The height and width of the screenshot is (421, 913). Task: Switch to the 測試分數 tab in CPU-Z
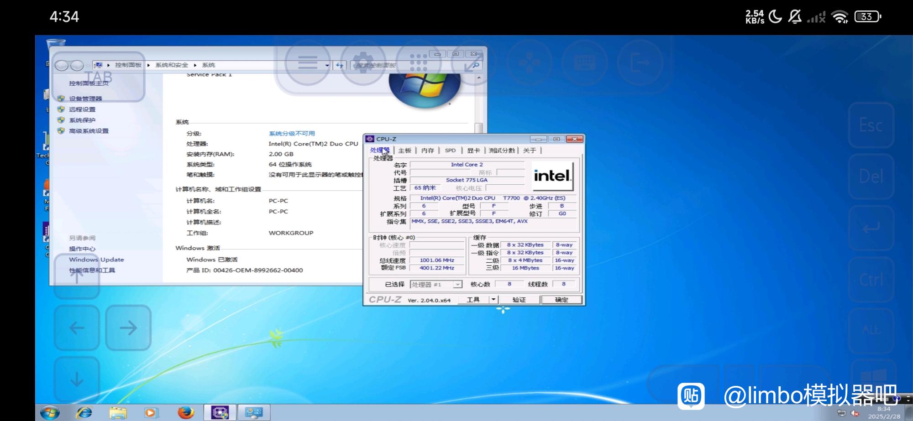(x=501, y=151)
